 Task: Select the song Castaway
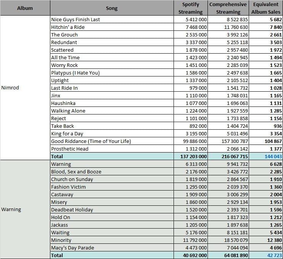[x=112, y=194]
